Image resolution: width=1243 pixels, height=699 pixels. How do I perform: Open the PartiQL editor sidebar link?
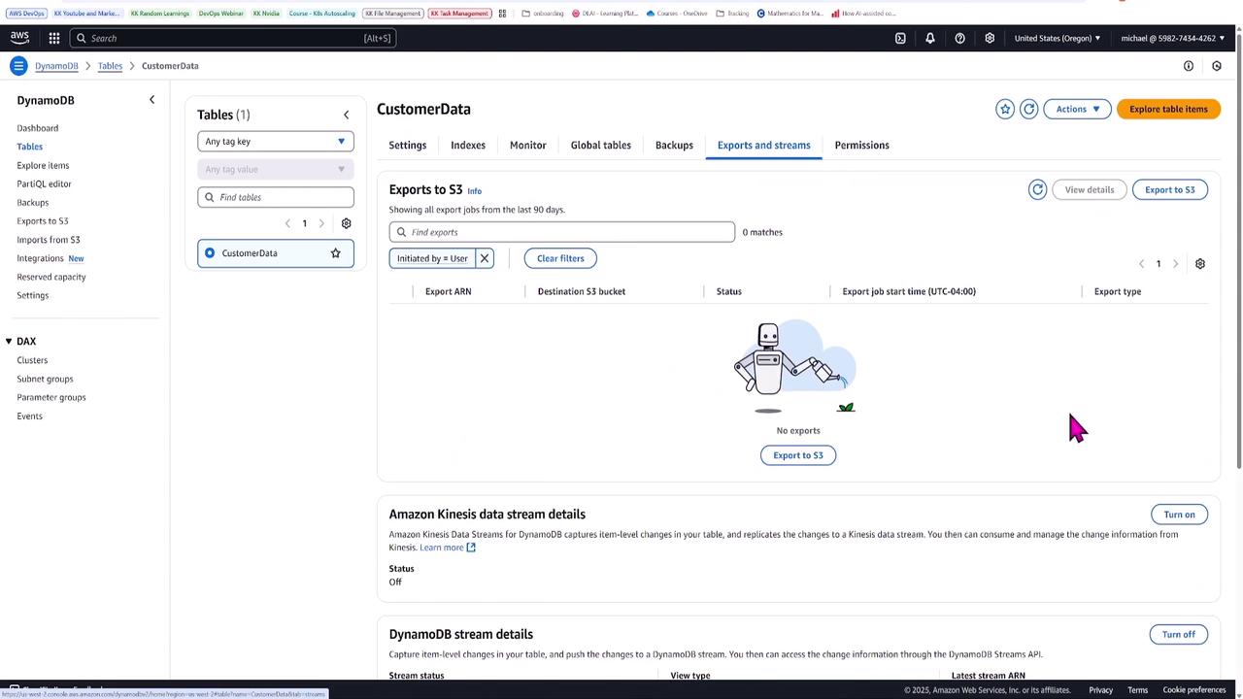click(x=44, y=183)
